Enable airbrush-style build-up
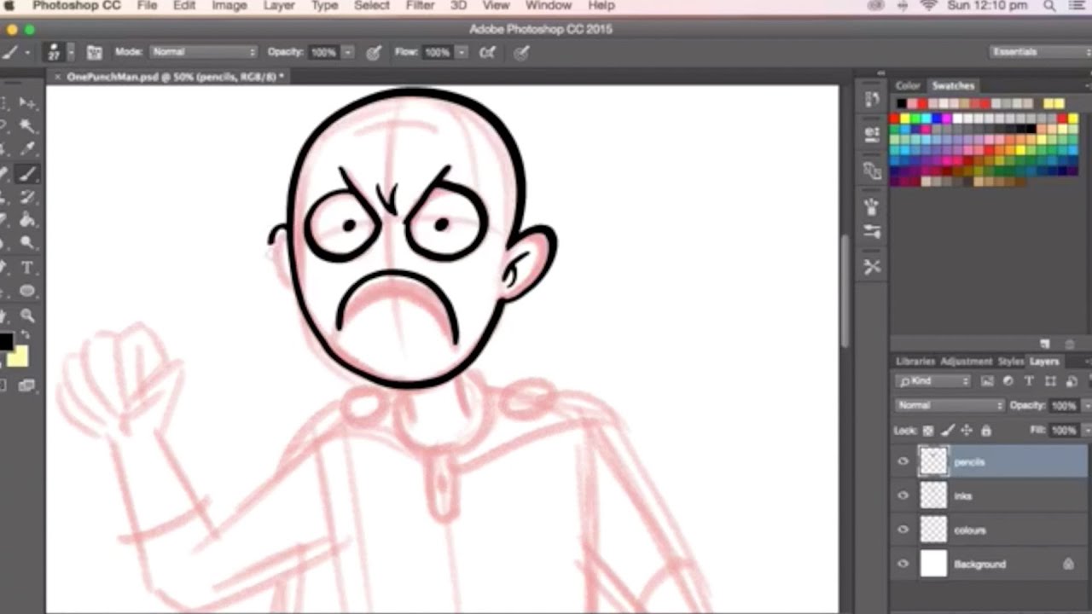Screen dimensions: 1092x614 [488, 53]
